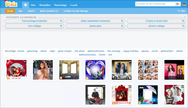Click the magnifier icon beside 'picture collage'
This screenshot has width=188, height=108.
183,26
